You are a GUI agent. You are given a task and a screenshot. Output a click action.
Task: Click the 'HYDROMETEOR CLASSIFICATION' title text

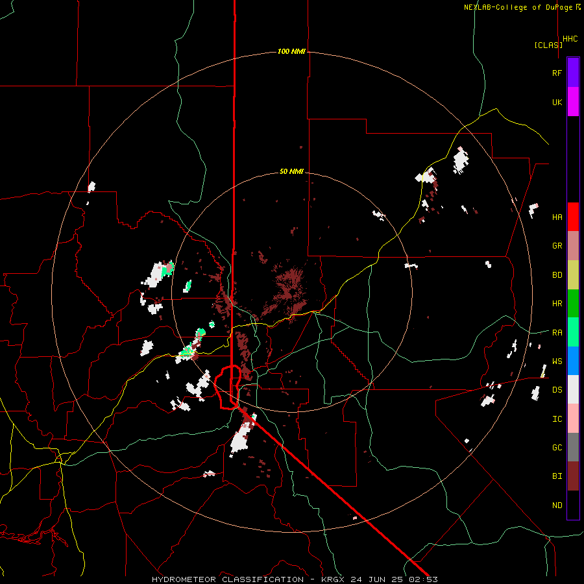tap(228, 579)
